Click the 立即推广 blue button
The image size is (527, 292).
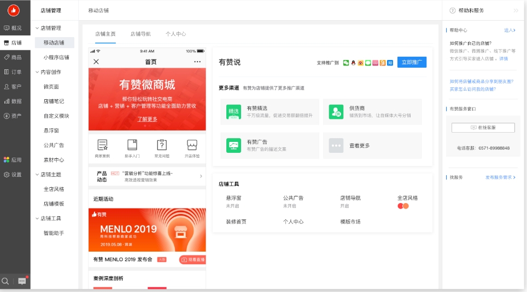(x=412, y=62)
